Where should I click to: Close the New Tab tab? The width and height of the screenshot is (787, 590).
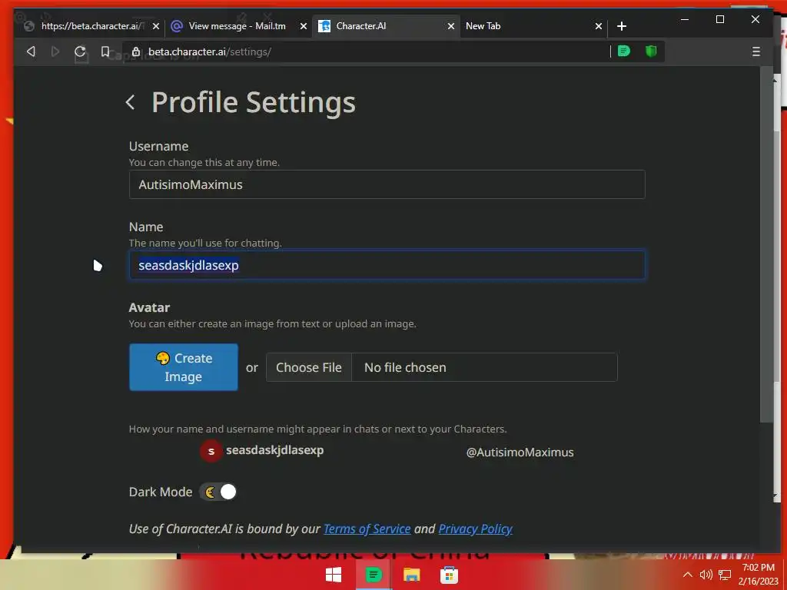pos(598,26)
